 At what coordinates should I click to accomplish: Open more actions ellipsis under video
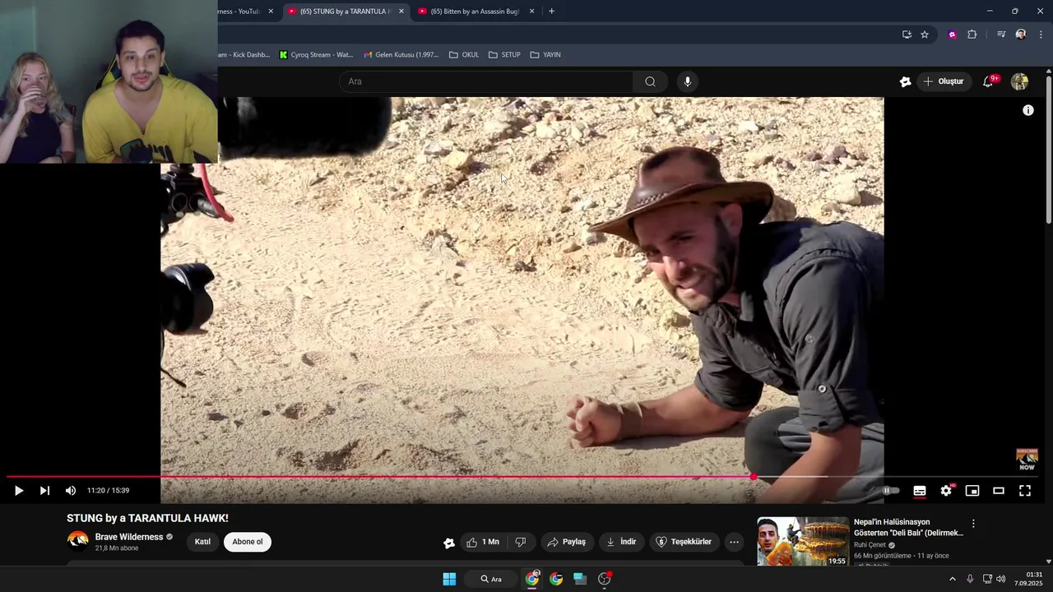point(734,542)
